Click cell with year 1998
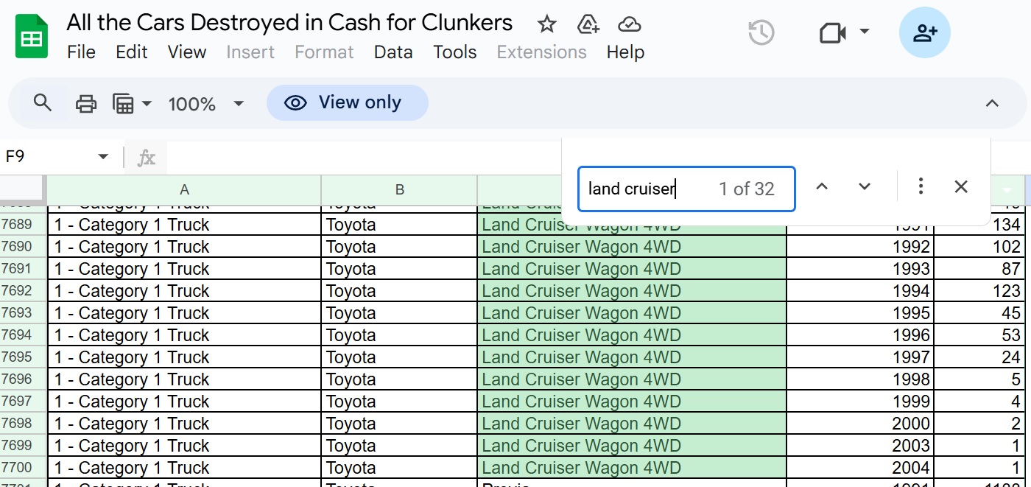 pyautogui.click(x=860, y=379)
